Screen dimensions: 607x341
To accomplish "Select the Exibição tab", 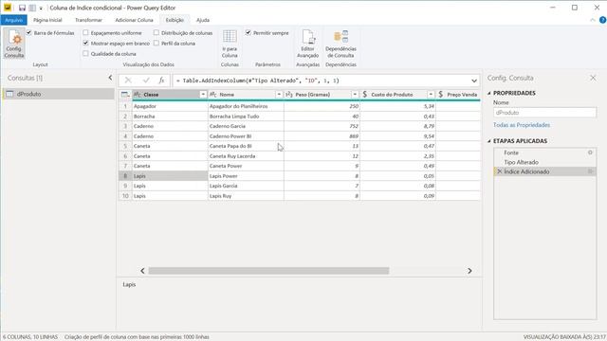I will (175, 20).
